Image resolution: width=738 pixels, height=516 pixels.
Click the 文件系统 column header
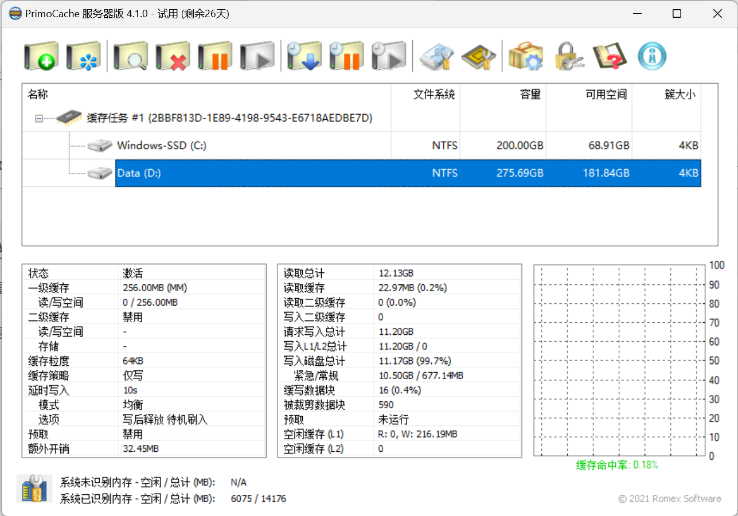click(x=425, y=94)
